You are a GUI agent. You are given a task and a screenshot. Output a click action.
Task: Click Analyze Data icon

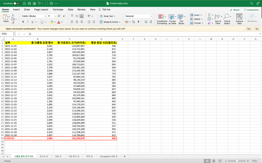click(x=239, y=19)
